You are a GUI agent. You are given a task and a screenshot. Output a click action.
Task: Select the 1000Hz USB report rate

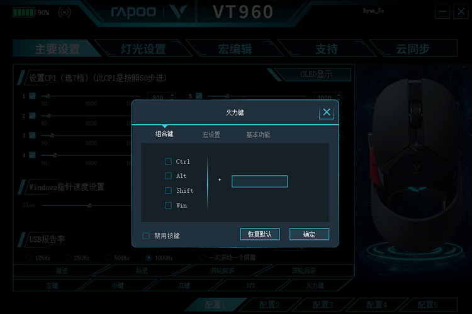[149, 257]
